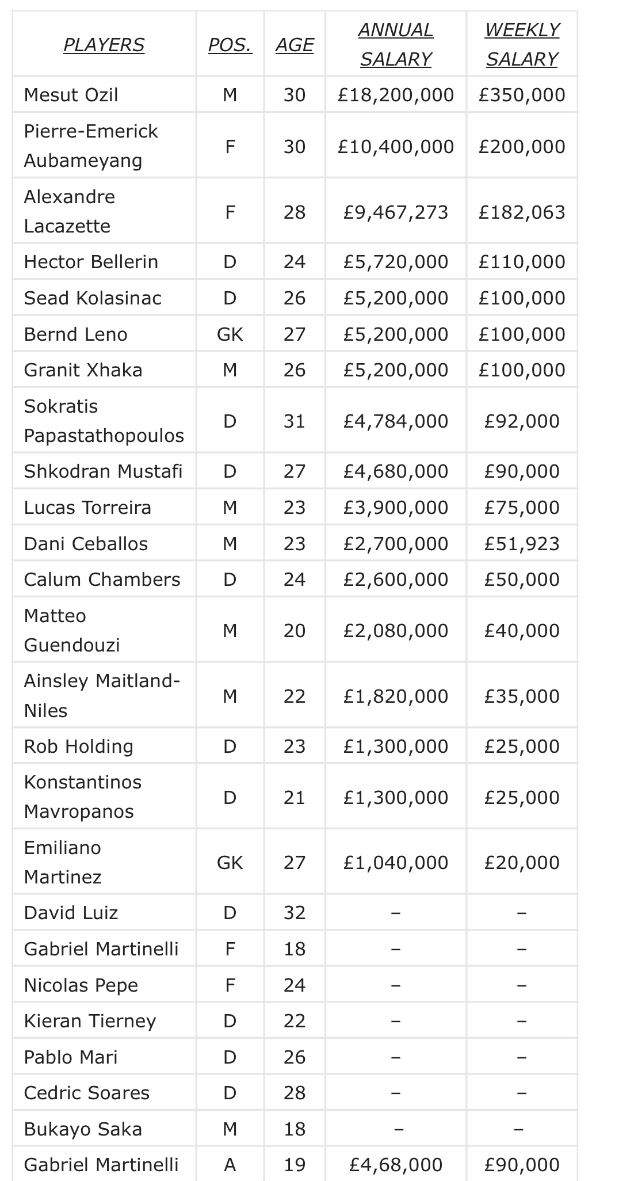Click Lucas Torreira's annual salary £3,900,000
The image size is (638, 1181).
395,508
